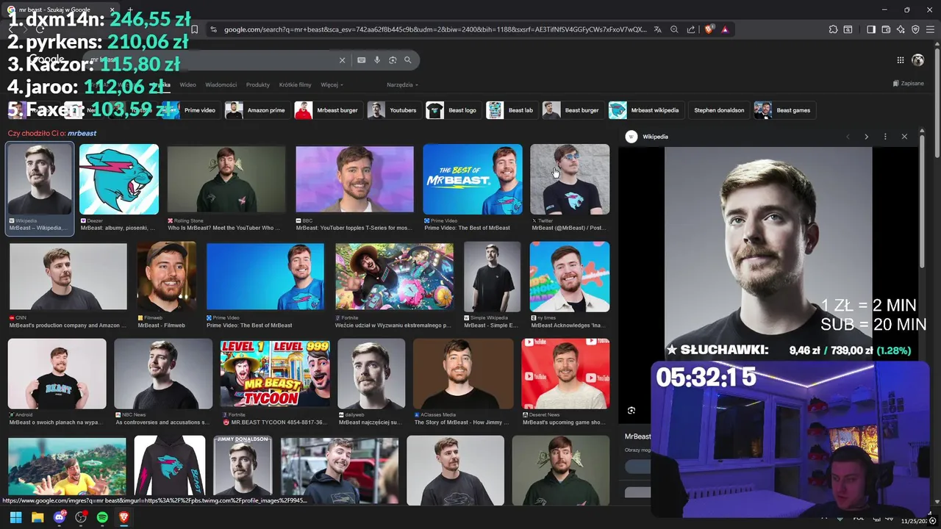Filter by Prime video chip
The height and width of the screenshot is (529, 941).
(x=190, y=110)
